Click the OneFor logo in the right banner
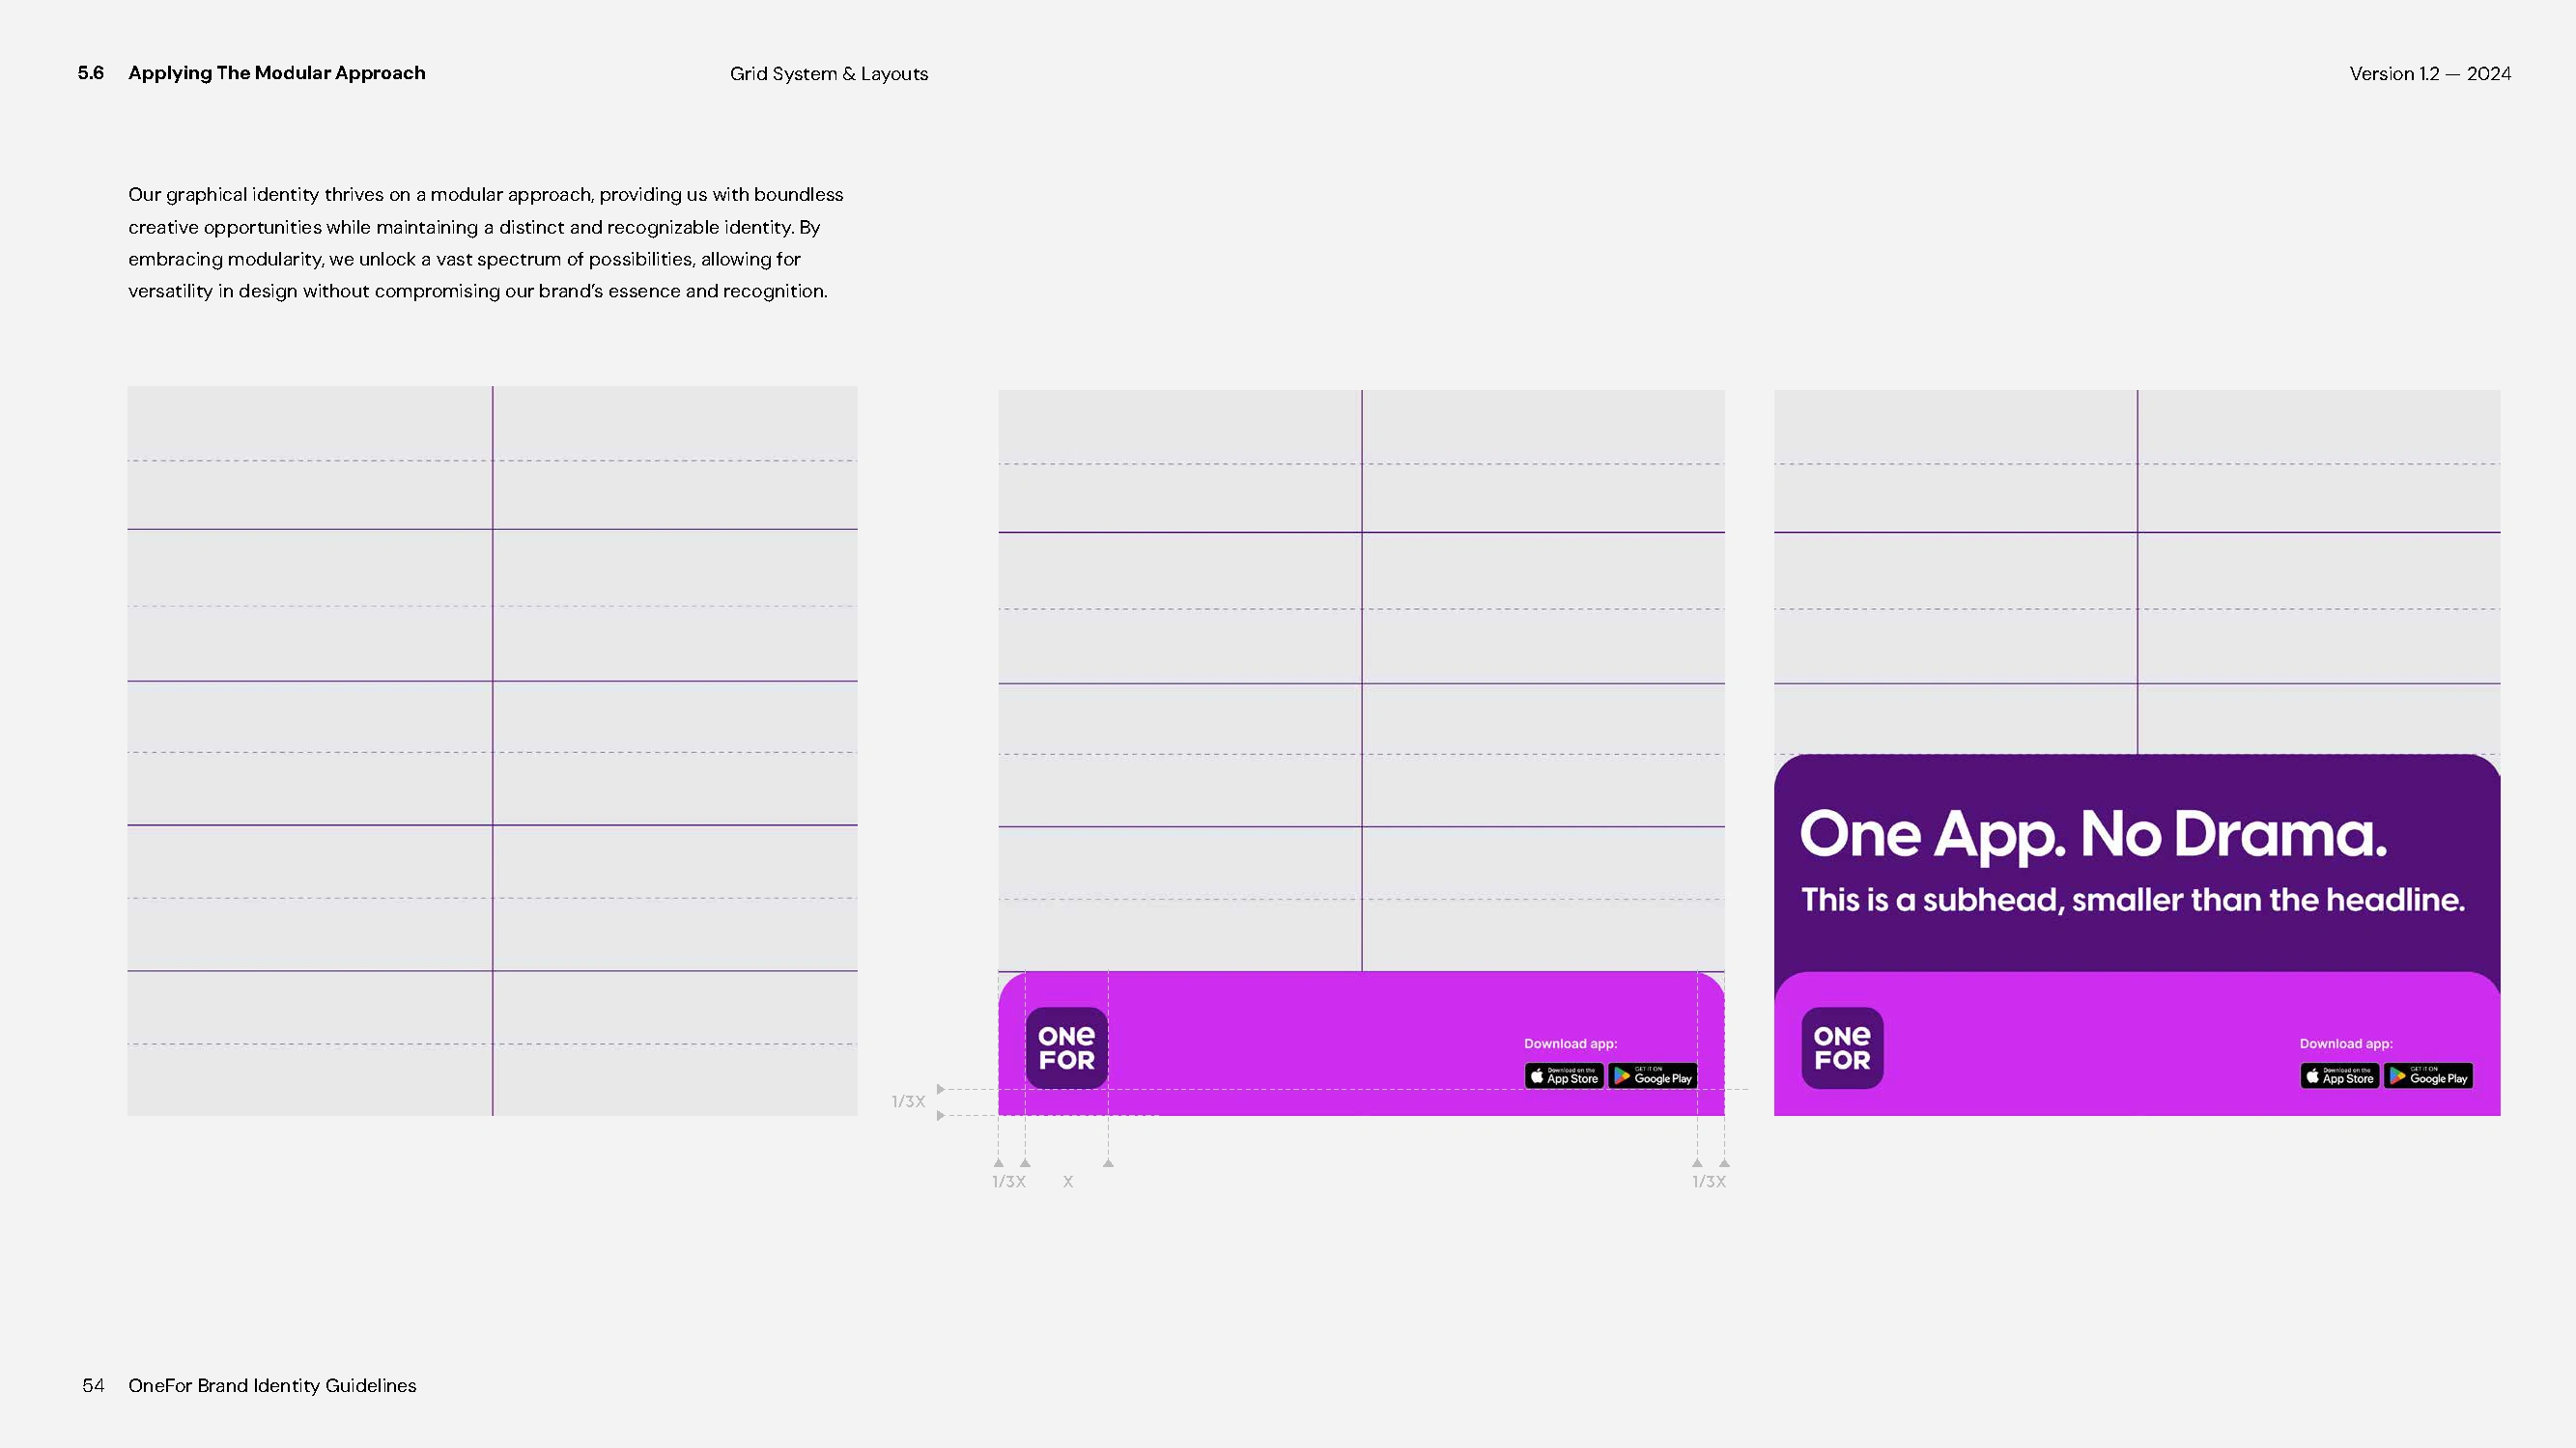2576x1448 pixels. pyautogui.click(x=1842, y=1047)
